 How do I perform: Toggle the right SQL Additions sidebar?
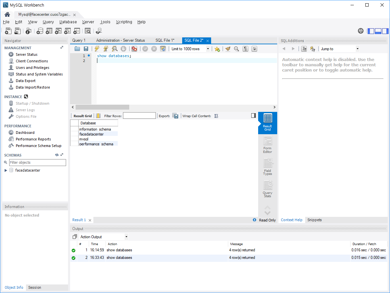tap(385, 31)
